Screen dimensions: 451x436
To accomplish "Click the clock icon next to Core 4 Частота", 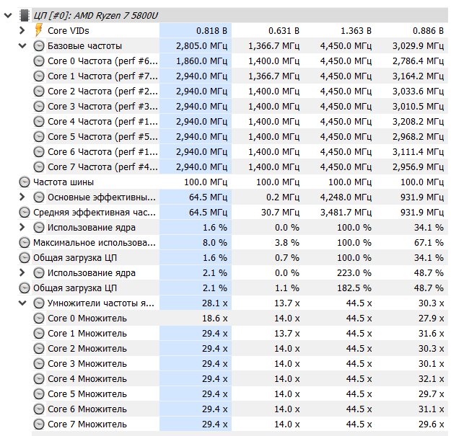I will [39, 122].
